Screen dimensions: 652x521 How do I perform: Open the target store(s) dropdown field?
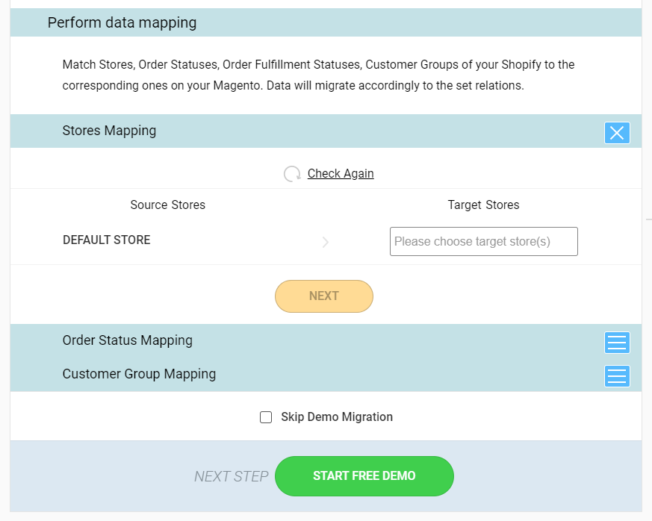pyautogui.click(x=484, y=241)
